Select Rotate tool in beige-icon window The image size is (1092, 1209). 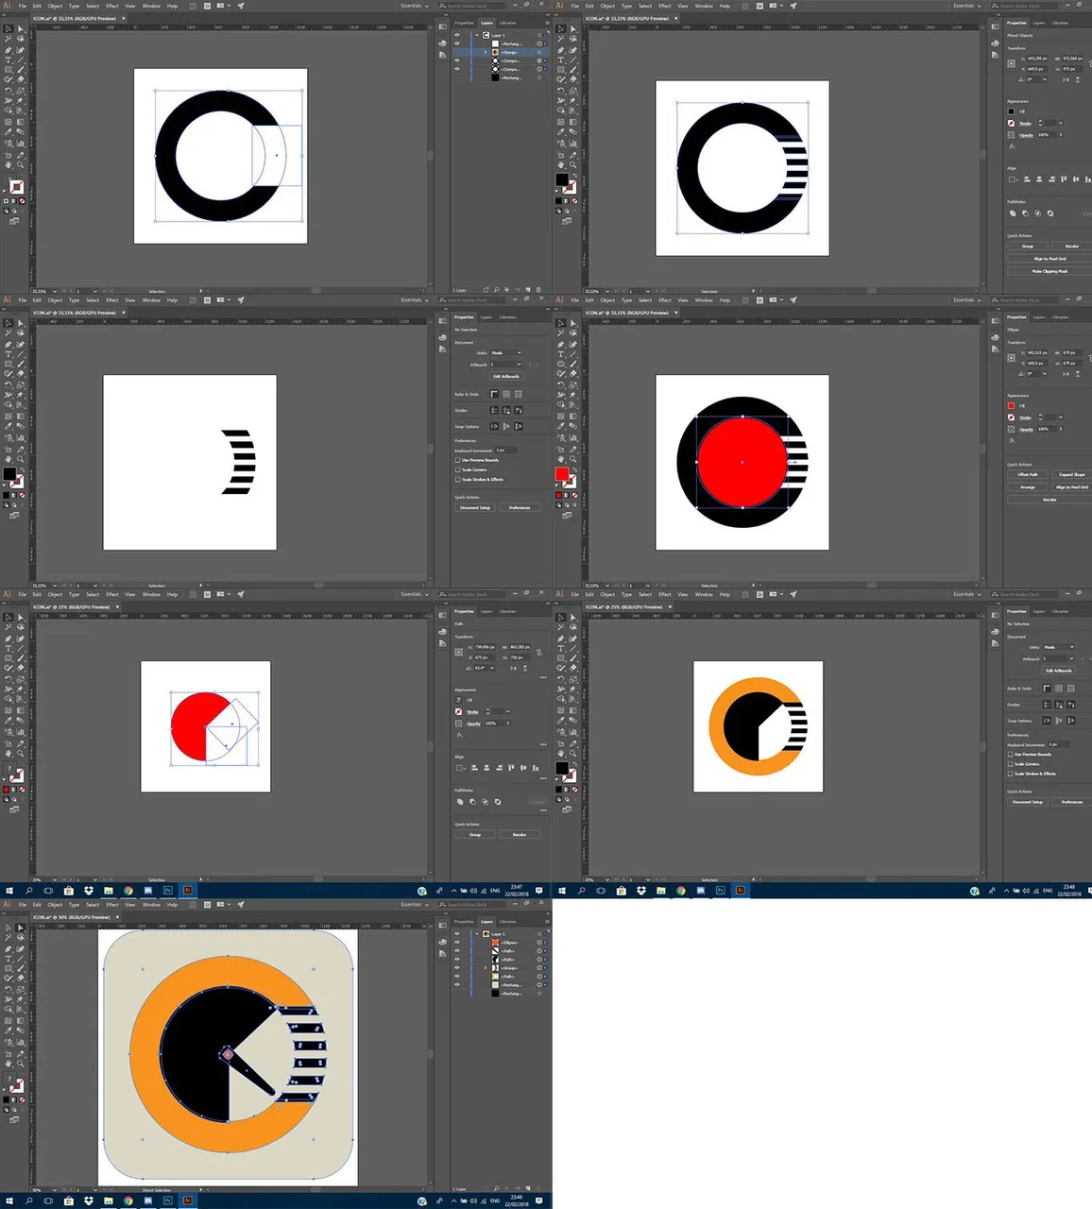tap(9, 990)
